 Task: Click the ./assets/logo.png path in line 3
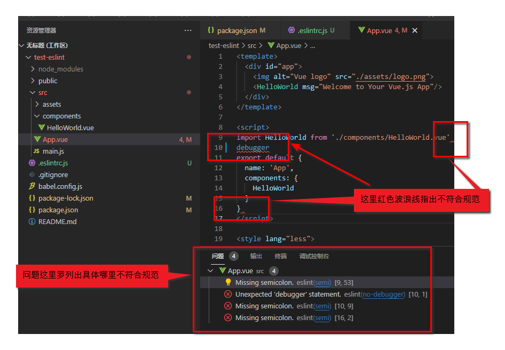click(x=391, y=77)
